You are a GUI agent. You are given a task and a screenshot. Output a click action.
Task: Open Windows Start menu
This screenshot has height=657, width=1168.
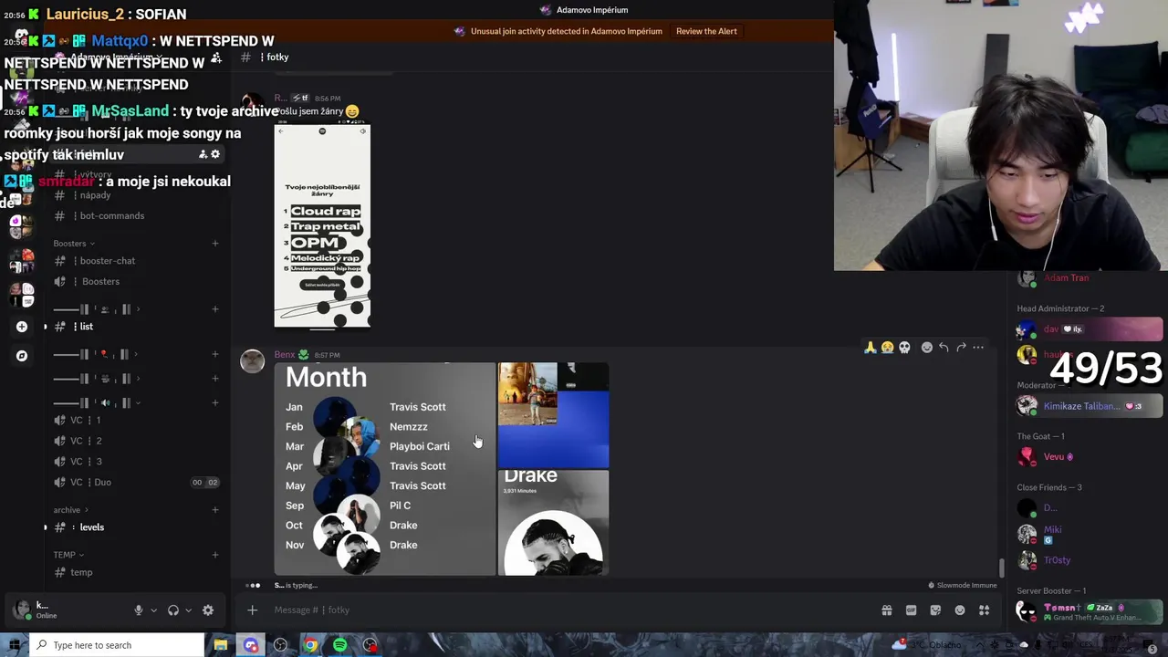pos(15,645)
